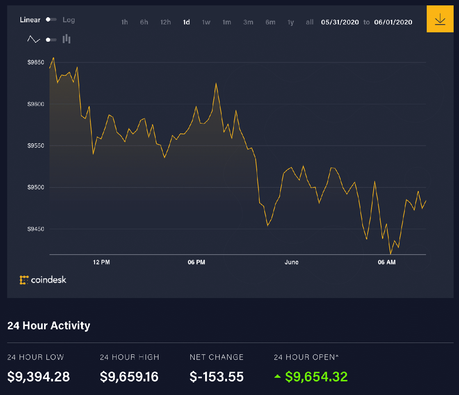Click the 24 HOUR HIGH label
Image resolution: width=459 pixels, height=395 pixels.
coord(129,357)
